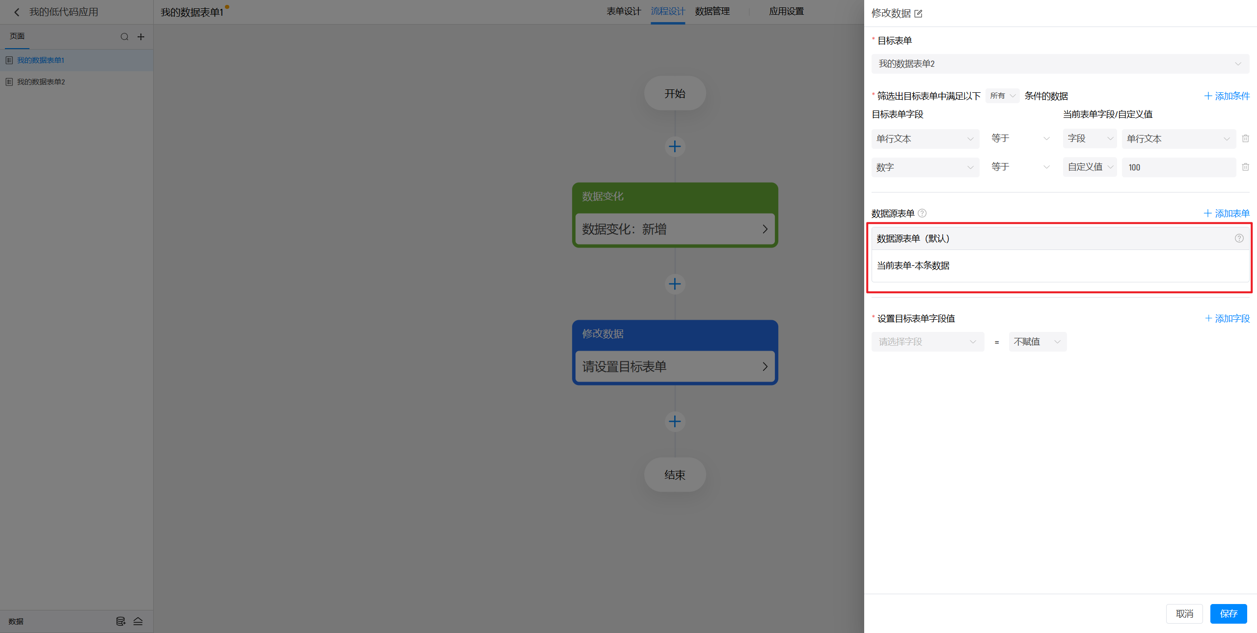Image resolution: width=1257 pixels, height=633 pixels.
Task: Click back arrow beside 我的低代码应用
Action: tap(17, 12)
